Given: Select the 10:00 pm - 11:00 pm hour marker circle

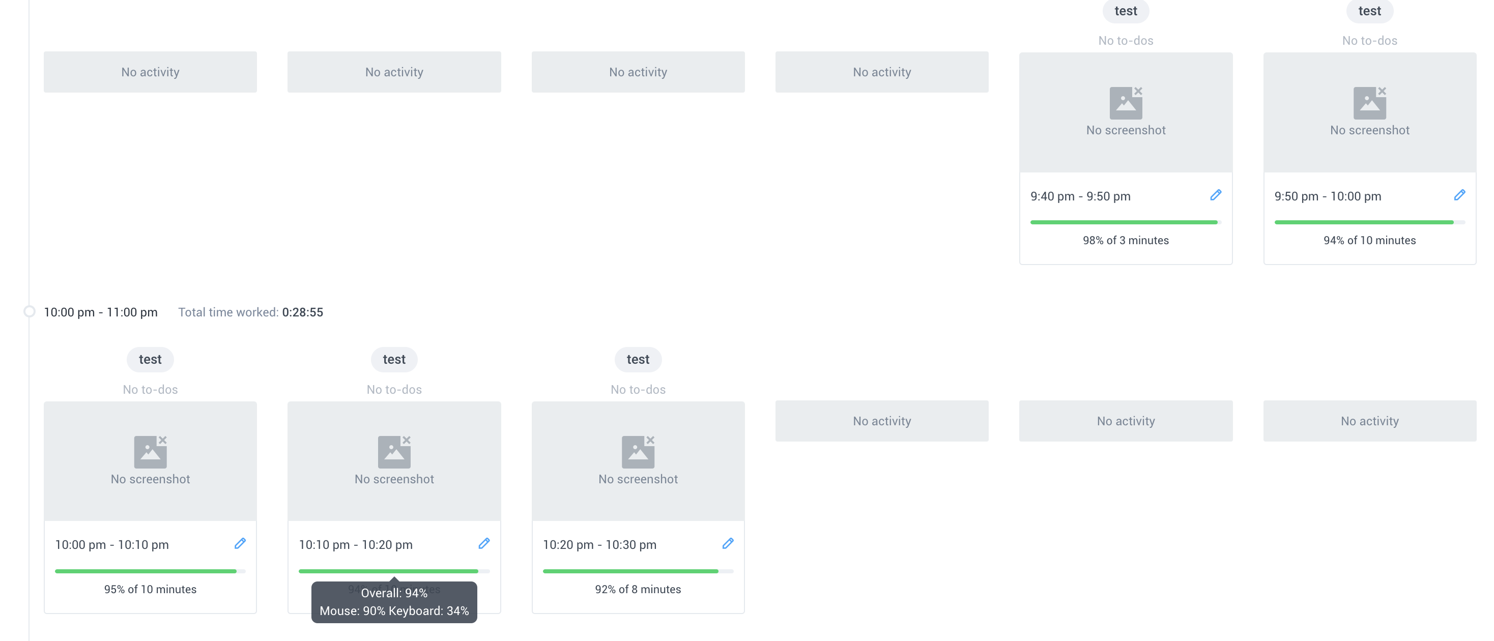Looking at the screenshot, I should [30, 311].
